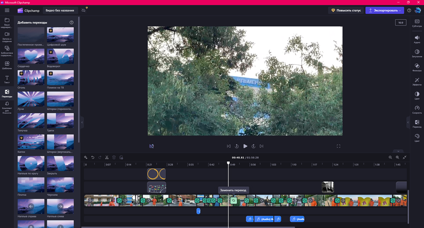Viewport: 424px width, 228px height.
Task: Open Шаблоны sidebar tab
Action: tap(7, 65)
